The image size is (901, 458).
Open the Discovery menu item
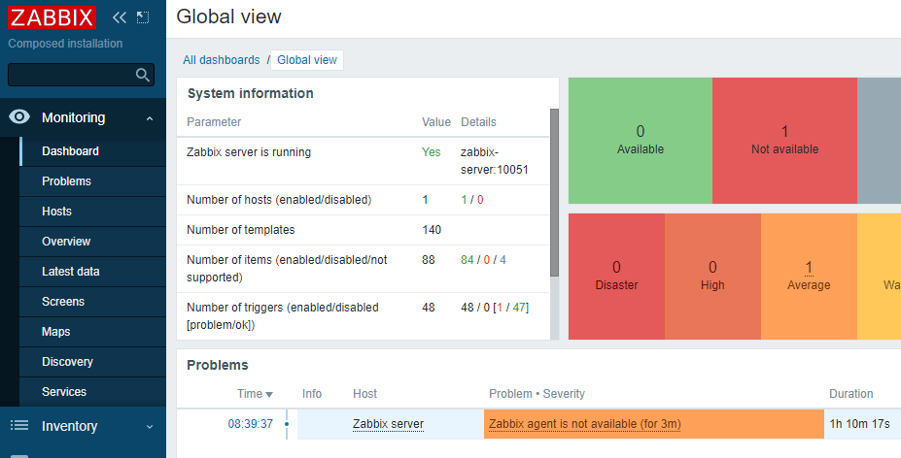tap(92, 362)
